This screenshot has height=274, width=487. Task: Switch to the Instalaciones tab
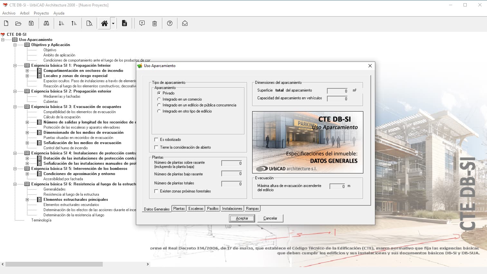pos(232,209)
